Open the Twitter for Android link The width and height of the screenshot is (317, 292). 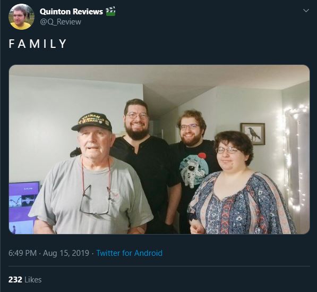click(x=130, y=253)
